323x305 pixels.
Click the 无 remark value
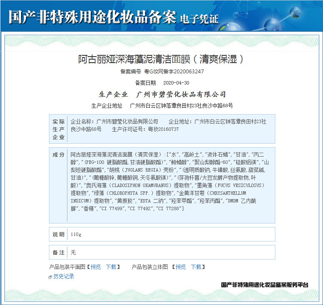(x=73, y=253)
